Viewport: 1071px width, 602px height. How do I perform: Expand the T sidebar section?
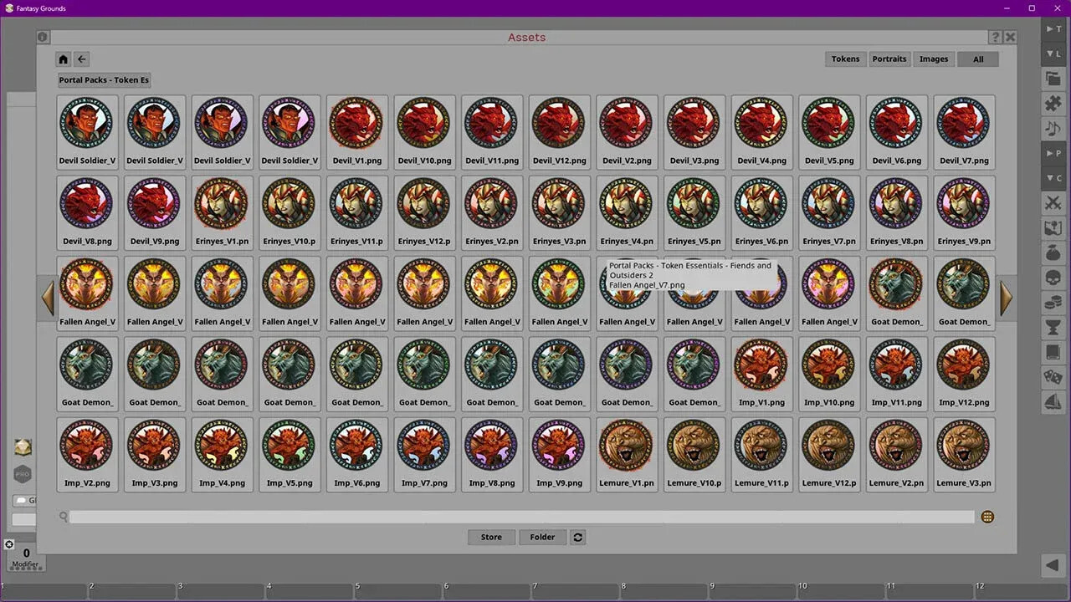click(x=1053, y=28)
